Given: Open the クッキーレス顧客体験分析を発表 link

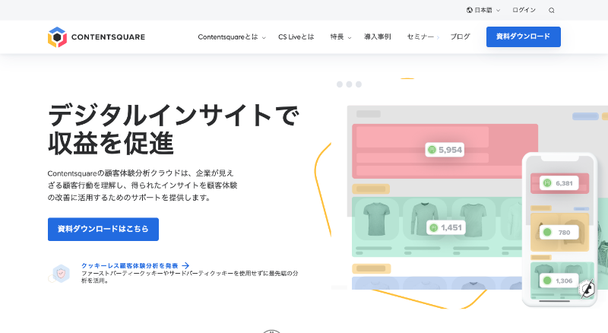Looking at the screenshot, I should coord(129,266).
